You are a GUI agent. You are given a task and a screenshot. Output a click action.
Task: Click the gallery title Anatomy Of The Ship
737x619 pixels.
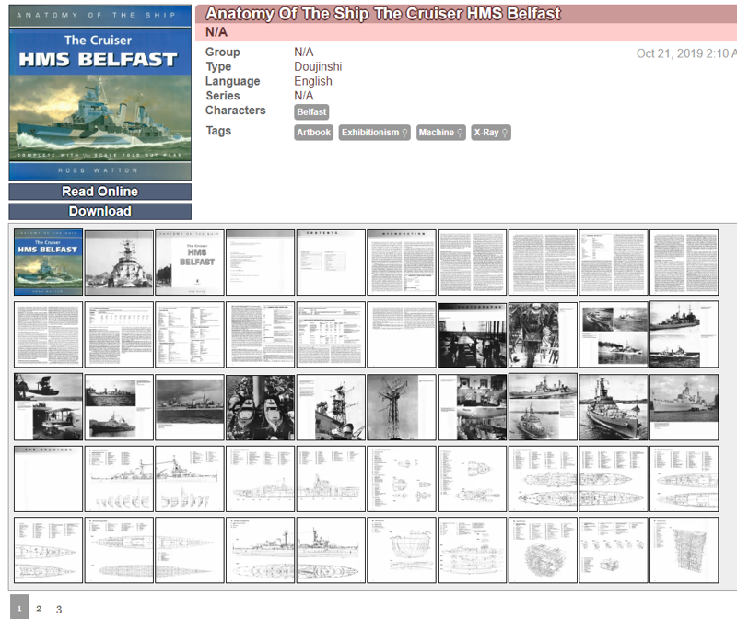tap(383, 14)
